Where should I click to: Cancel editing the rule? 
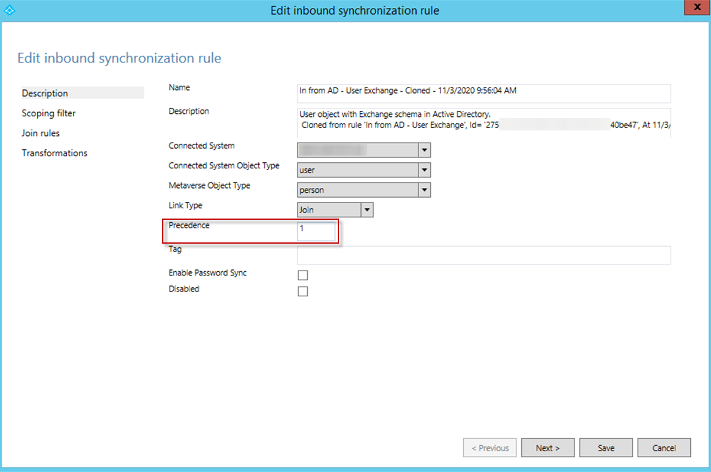tap(664, 448)
